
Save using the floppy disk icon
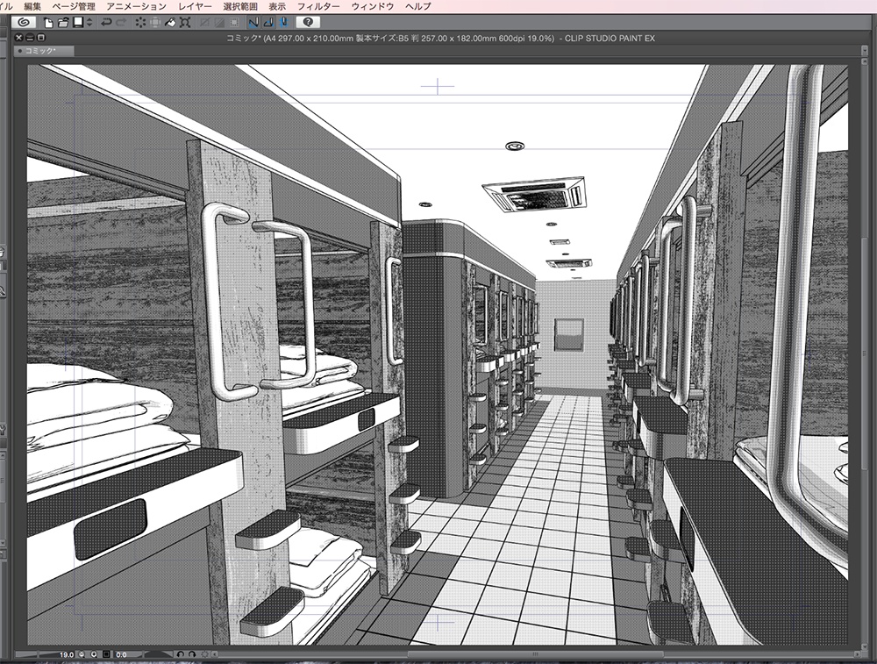pos(78,23)
